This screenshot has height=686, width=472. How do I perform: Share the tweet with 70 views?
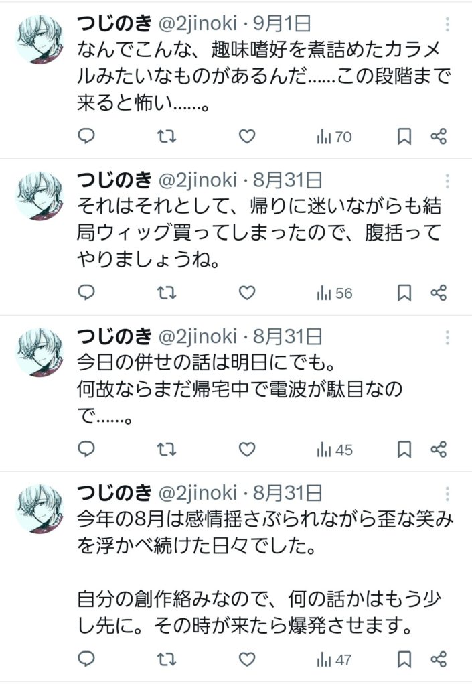[439, 137]
